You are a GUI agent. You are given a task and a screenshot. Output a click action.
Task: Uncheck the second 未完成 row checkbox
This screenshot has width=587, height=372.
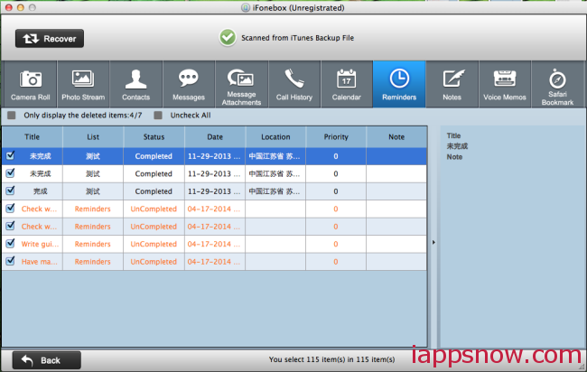pos(11,172)
